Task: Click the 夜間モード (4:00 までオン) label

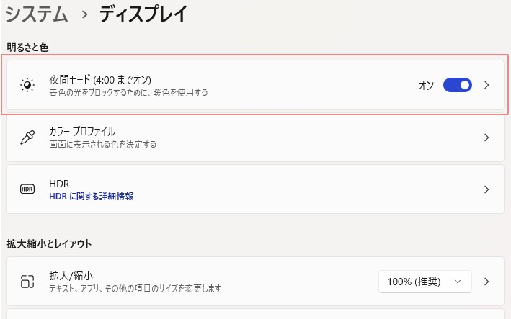Action: point(99,79)
